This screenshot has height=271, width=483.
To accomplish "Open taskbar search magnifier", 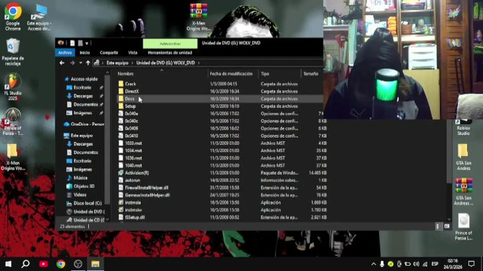I will pyautogui.click(x=26, y=264).
